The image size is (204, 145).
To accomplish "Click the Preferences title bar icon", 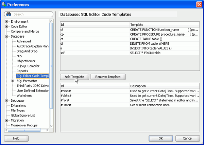I will coord(4,4).
